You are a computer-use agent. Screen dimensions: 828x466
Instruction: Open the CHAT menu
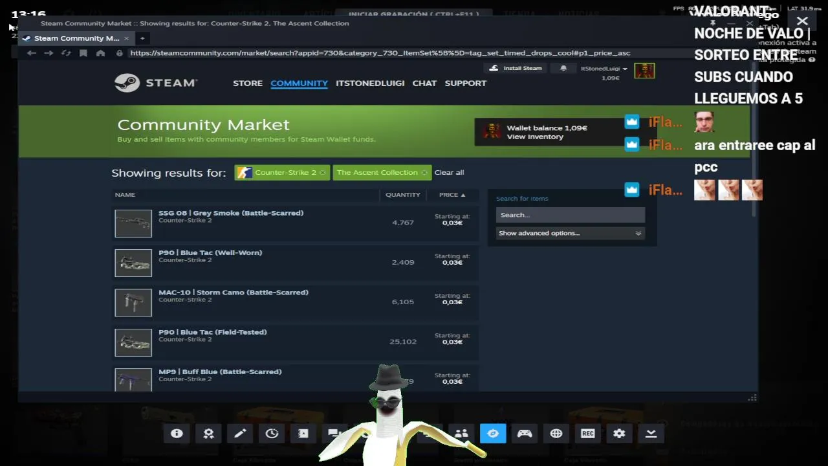click(424, 83)
